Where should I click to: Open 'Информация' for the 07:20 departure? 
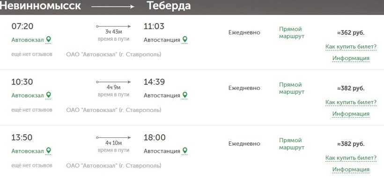[351, 58]
